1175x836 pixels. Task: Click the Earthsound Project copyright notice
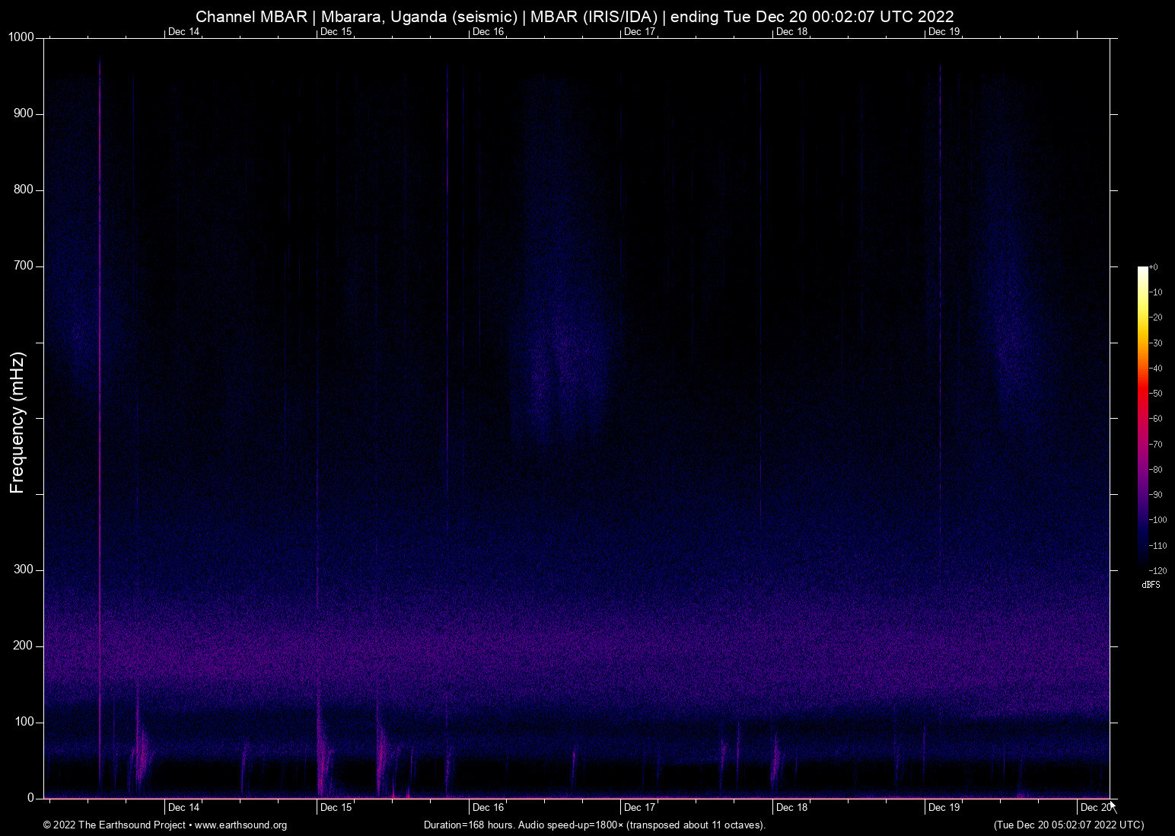click(114, 825)
